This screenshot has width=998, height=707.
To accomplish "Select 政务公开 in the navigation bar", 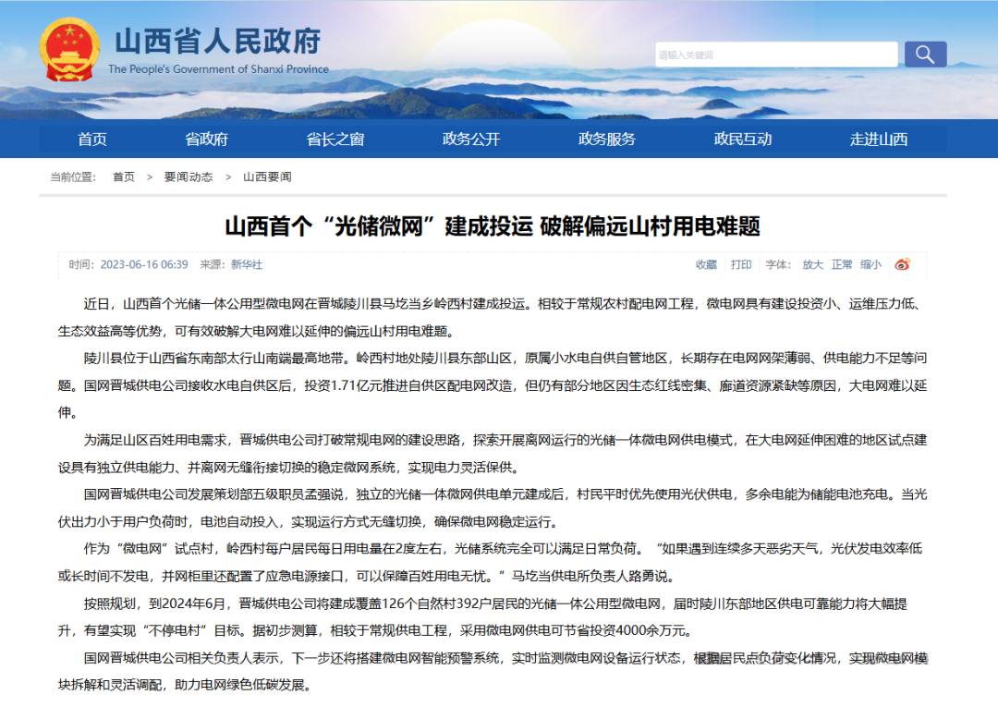I will pos(471,140).
